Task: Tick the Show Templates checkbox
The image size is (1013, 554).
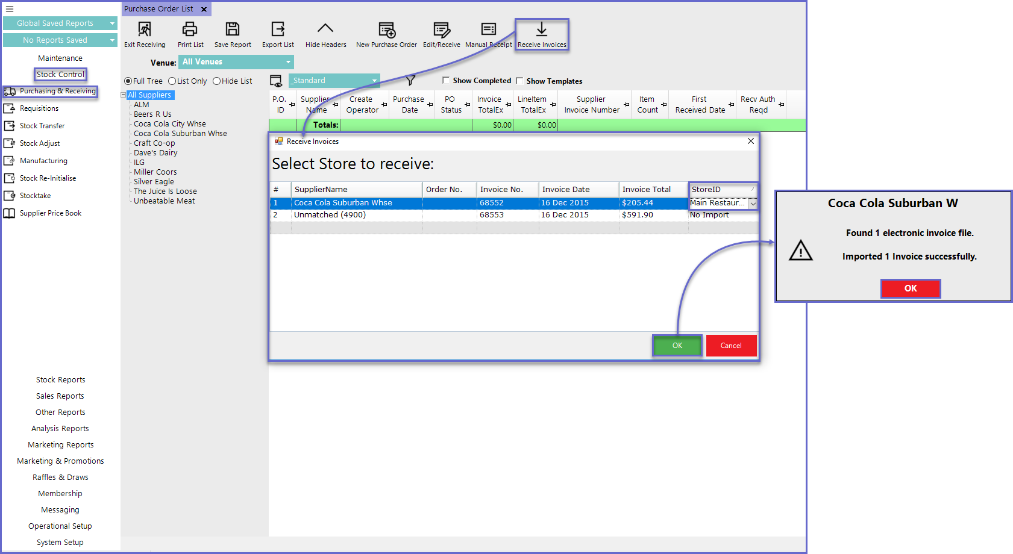Action: click(519, 81)
